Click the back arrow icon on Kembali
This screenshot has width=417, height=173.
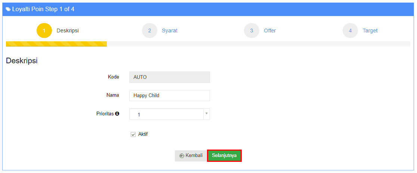[182, 156]
